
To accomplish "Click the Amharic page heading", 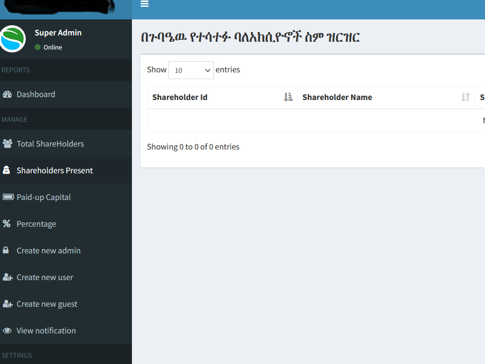I will click(250, 37).
